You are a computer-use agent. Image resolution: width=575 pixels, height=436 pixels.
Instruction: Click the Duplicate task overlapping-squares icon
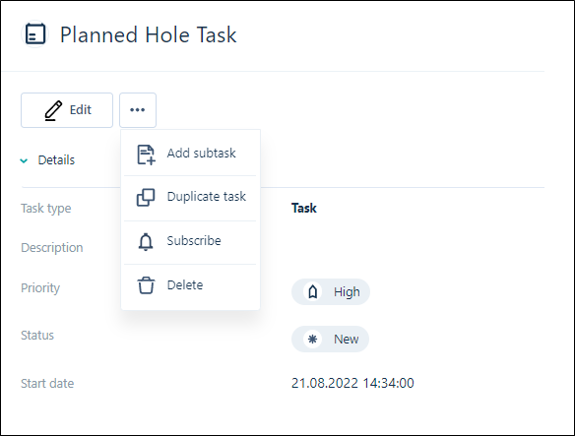(x=146, y=198)
